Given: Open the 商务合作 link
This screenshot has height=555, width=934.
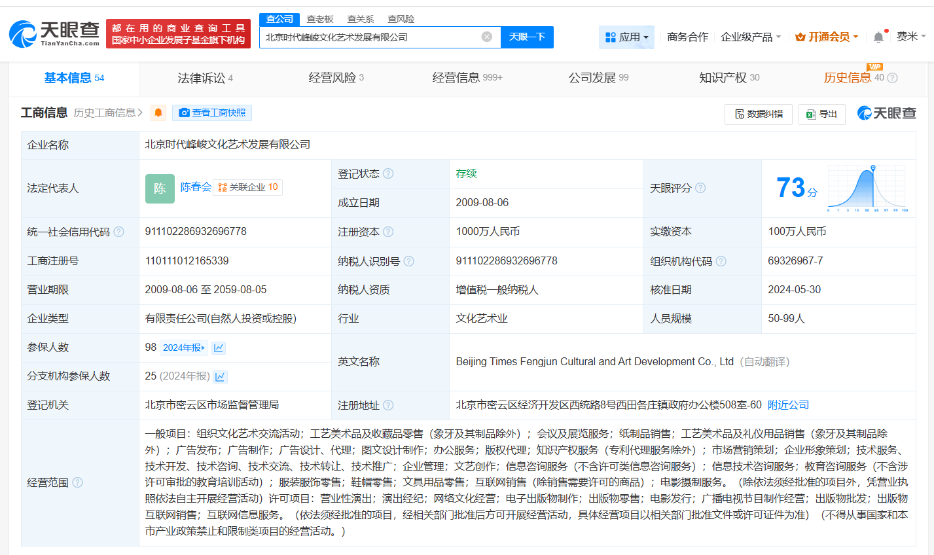Looking at the screenshot, I should (x=688, y=37).
